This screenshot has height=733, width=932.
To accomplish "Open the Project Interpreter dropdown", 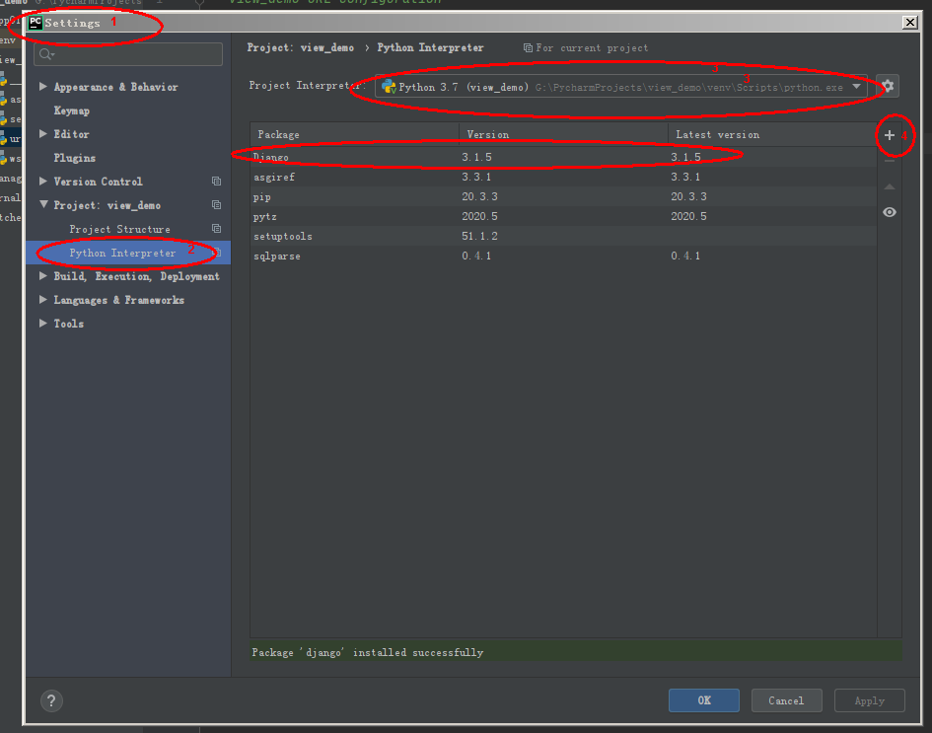I will [856, 87].
